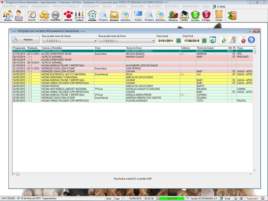The height and width of the screenshot is (201, 268).
Task: Open the Vacinas syringes icon
Action: coord(79,15)
